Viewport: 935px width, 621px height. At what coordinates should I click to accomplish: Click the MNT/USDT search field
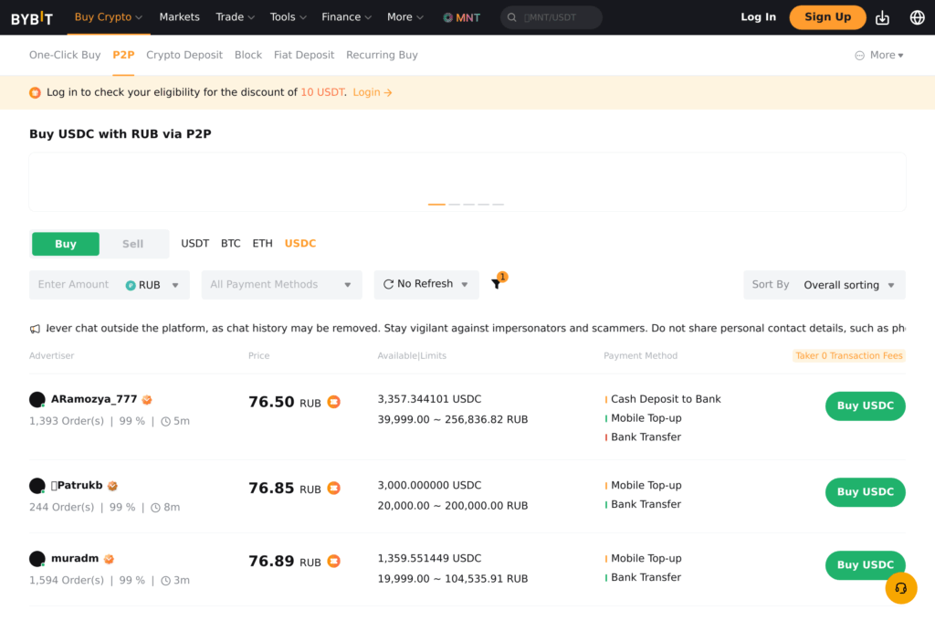tap(551, 17)
